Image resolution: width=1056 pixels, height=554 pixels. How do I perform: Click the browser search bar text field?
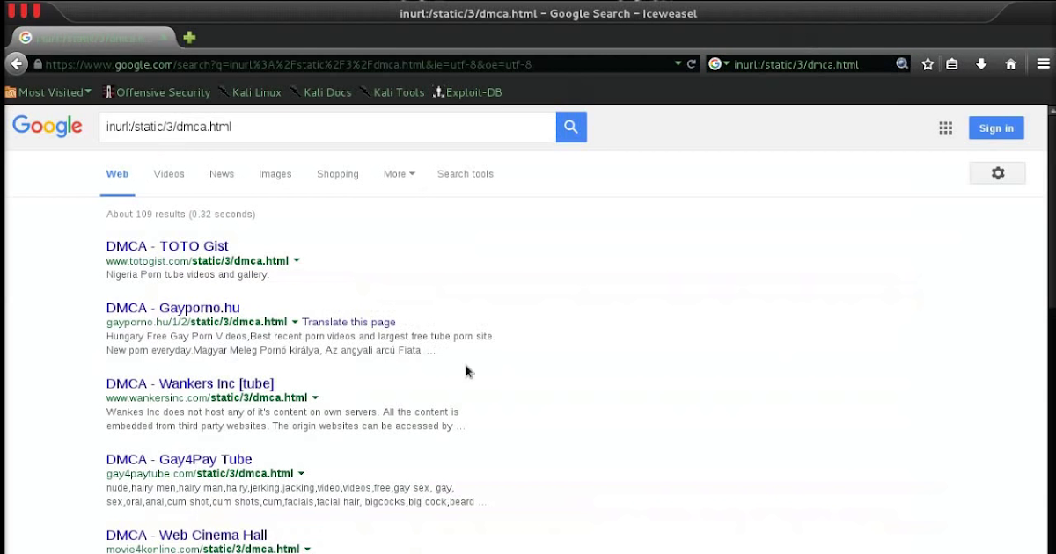click(810, 64)
